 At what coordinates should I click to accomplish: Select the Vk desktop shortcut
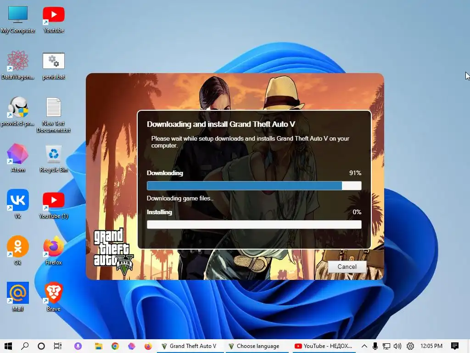pyautogui.click(x=18, y=204)
